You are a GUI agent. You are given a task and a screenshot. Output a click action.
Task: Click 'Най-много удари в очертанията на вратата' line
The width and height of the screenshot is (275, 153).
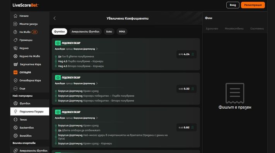113,137
